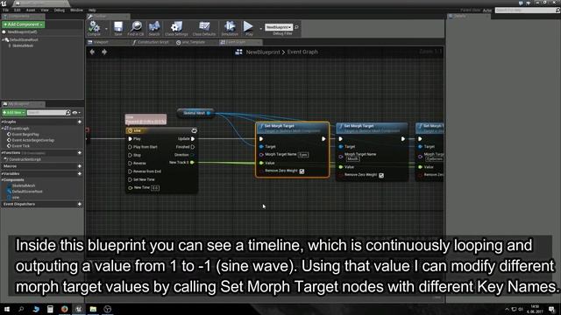
Task: Toggle Remove Zero Weight on selected node
Action: tap(302, 171)
